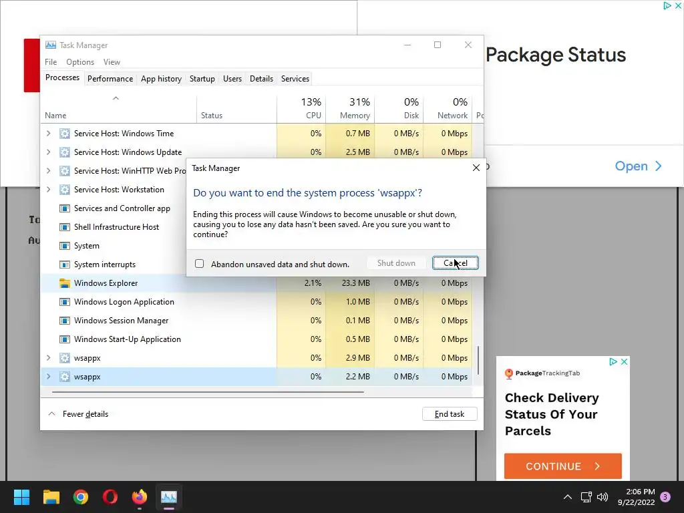Click the Windows Explorer folder icon
Image resolution: width=684 pixels, height=513 pixels.
tap(65, 283)
